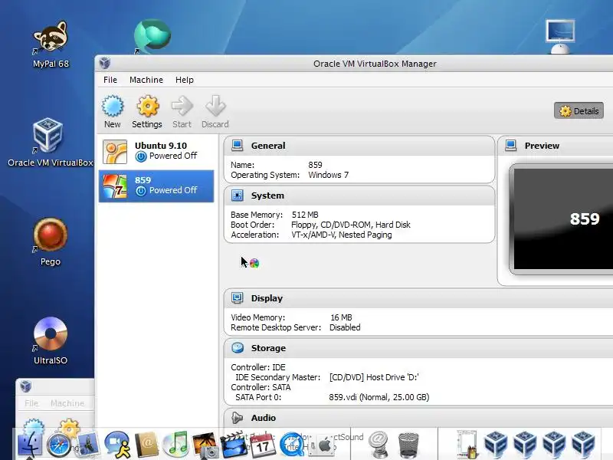The height and width of the screenshot is (460, 613).
Task: Click the Trash can in the dock
Action: 408,445
